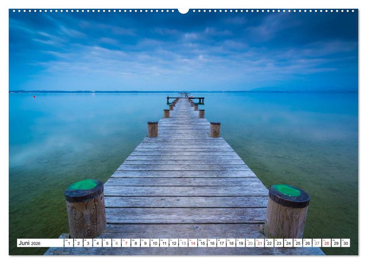Select day 15 in the calendar strip
The image size is (367, 264).
point(203,242)
